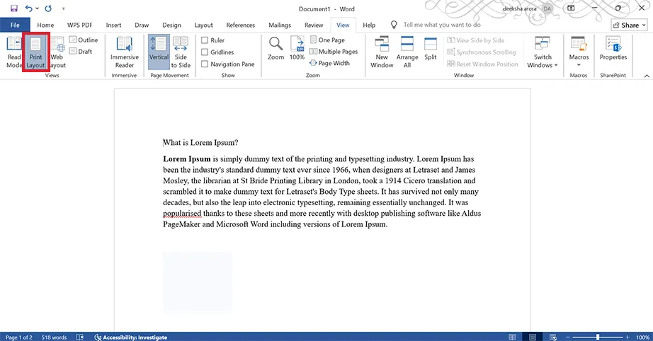The height and width of the screenshot is (341, 653).
Task: Open the Home tab
Action: pyautogui.click(x=45, y=25)
